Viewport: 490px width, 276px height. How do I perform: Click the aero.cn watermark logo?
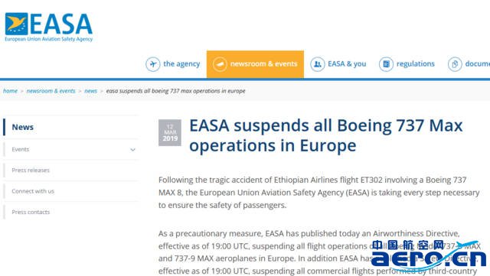429,255
